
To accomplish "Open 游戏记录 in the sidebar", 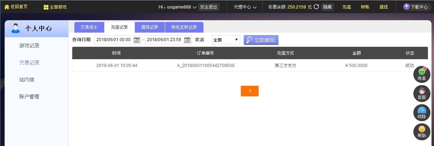I will (29, 46).
